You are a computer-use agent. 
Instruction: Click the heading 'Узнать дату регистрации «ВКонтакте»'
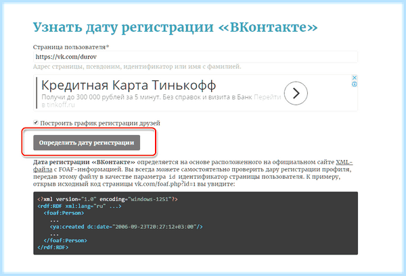coord(175,28)
